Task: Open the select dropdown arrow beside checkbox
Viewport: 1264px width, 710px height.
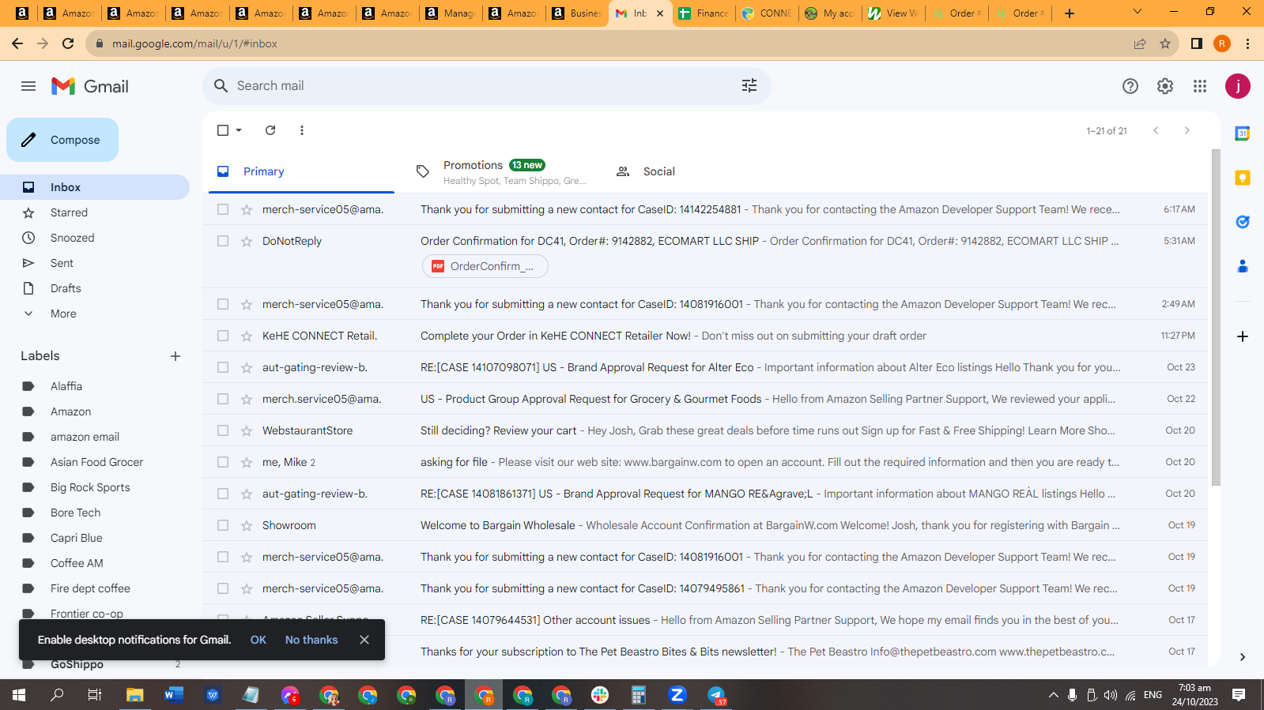Action: [x=239, y=130]
